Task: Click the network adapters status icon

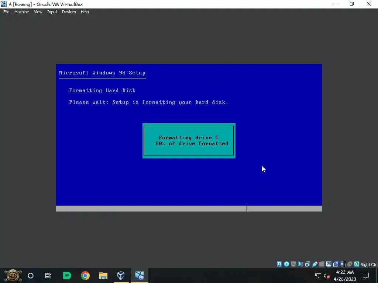Action: (307, 264)
